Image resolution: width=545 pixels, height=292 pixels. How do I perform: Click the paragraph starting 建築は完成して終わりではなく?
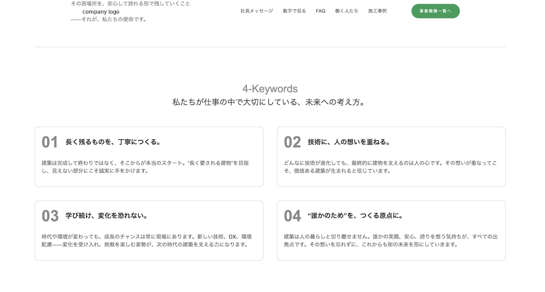point(145,167)
